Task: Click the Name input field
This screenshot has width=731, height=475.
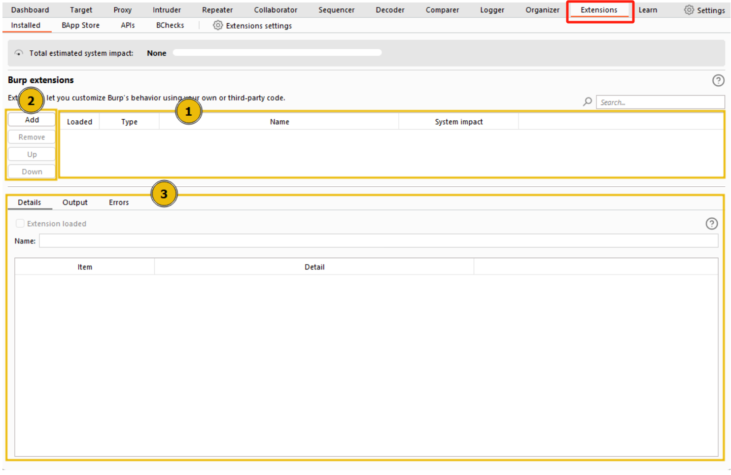Action: (378, 241)
